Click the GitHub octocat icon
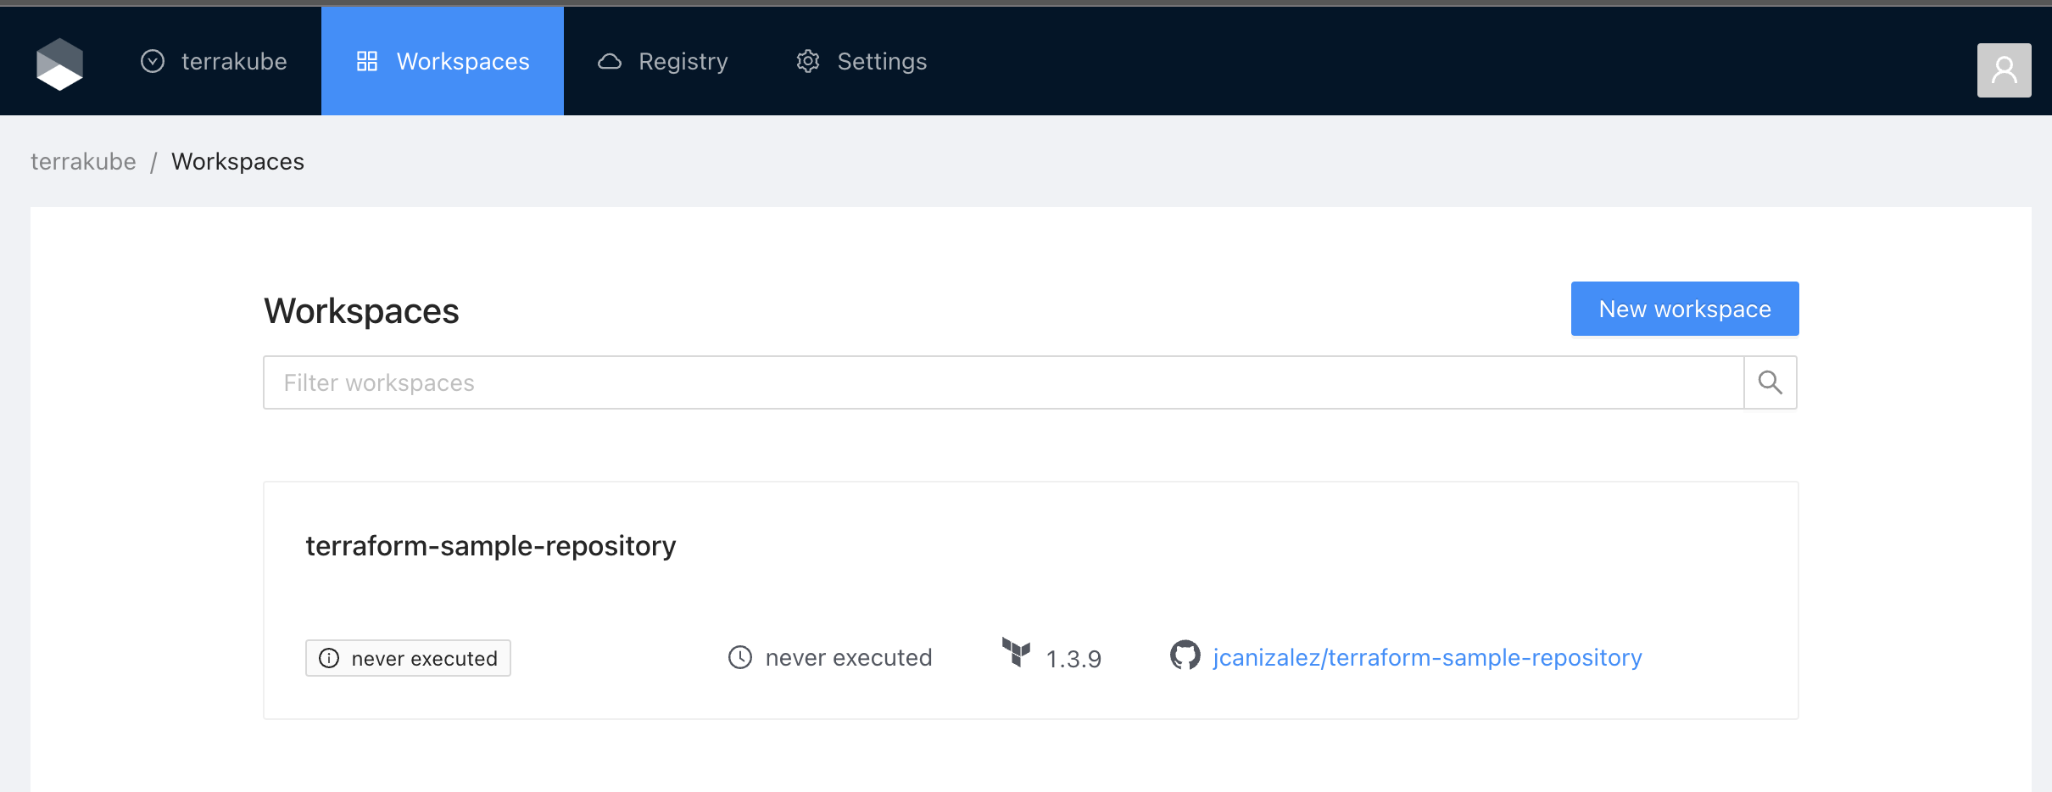The height and width of the screenshot is (792, 2052). coord(1185,655)
